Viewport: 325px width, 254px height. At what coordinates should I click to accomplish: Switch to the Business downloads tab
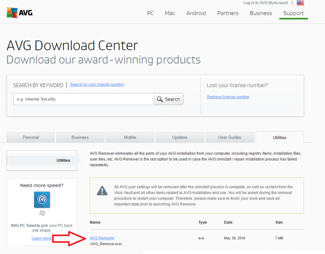coord(80,137)
